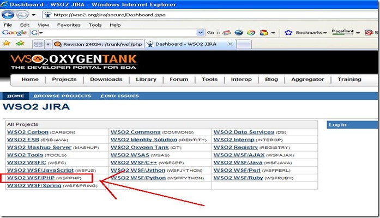Close the Dashboard - WSO2 JIRA tab
This screenshot has height=218, width=380.
click(x=230, y=44)
